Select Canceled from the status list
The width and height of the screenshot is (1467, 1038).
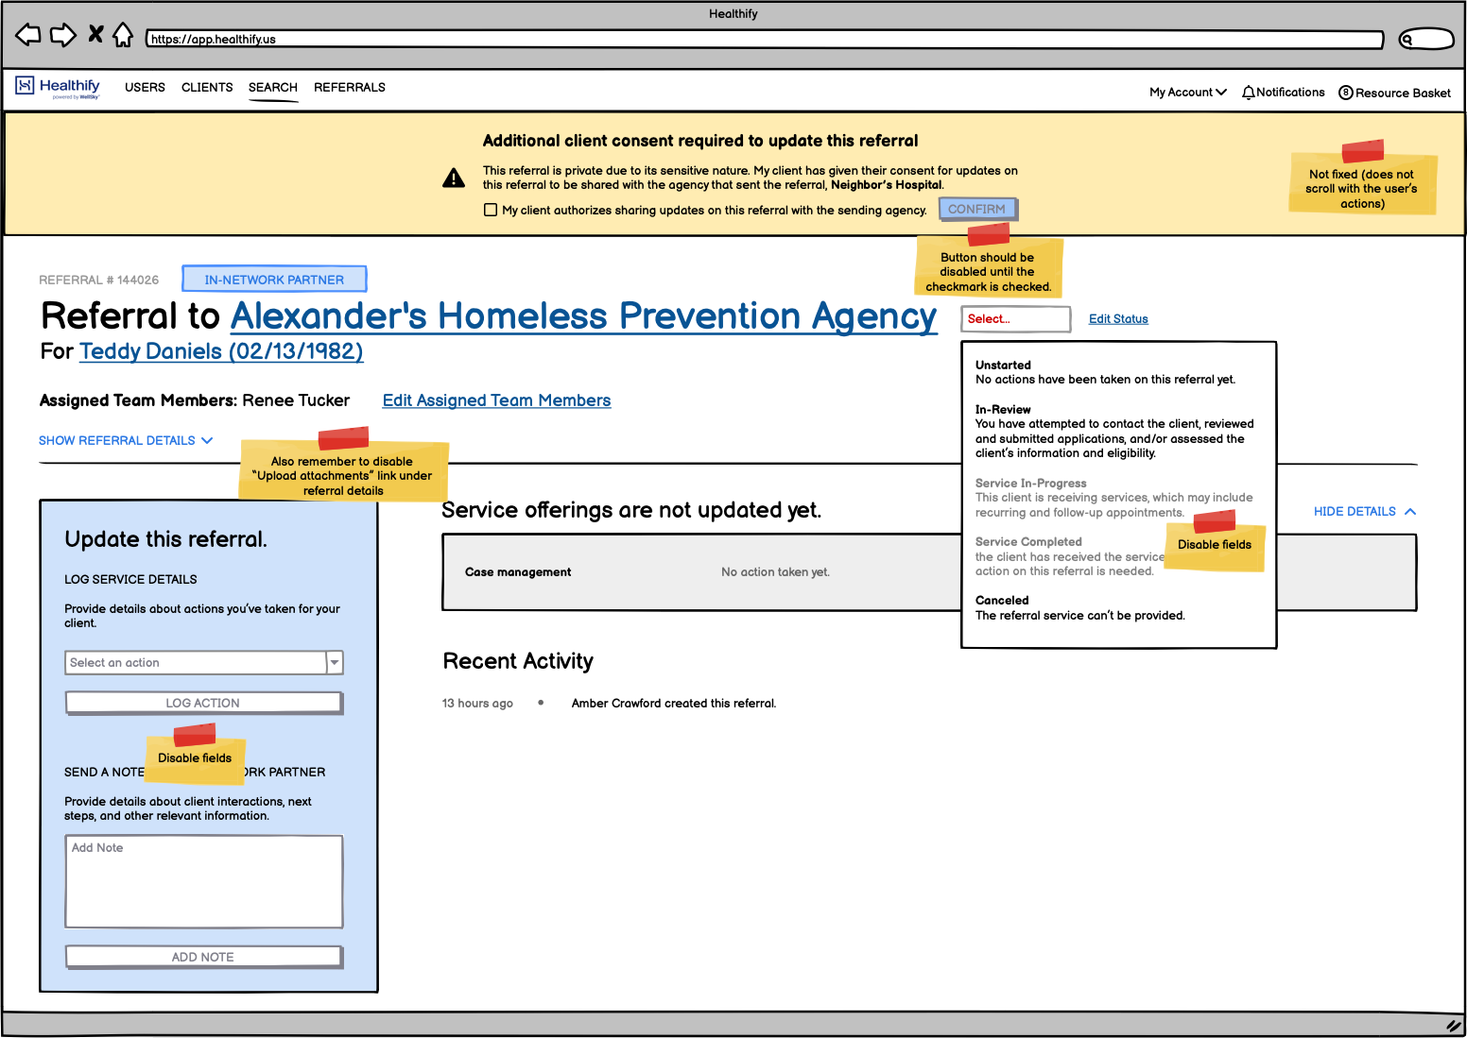(1002, 600)
